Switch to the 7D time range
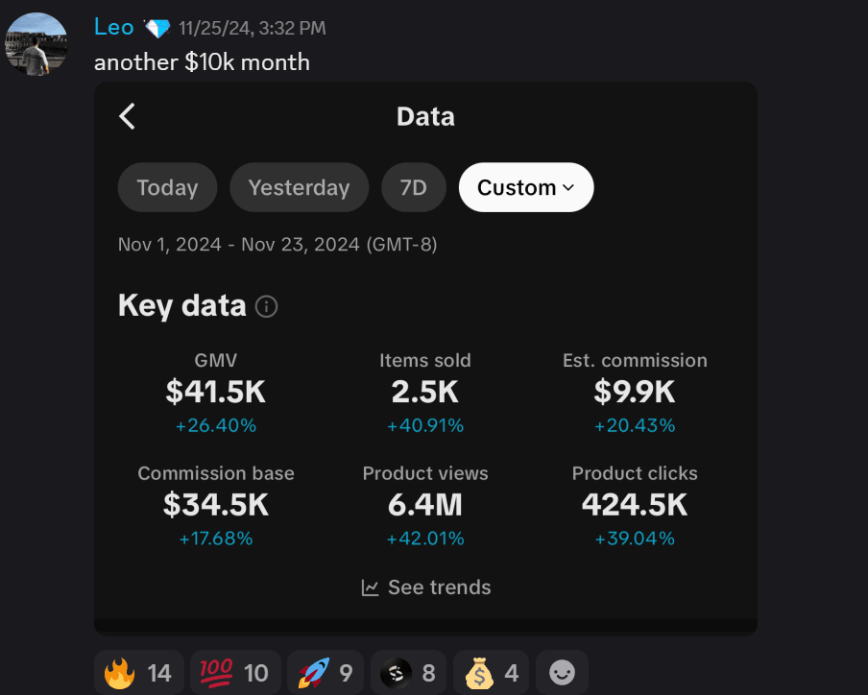This screenshot has height=695, width=868. 413,187
